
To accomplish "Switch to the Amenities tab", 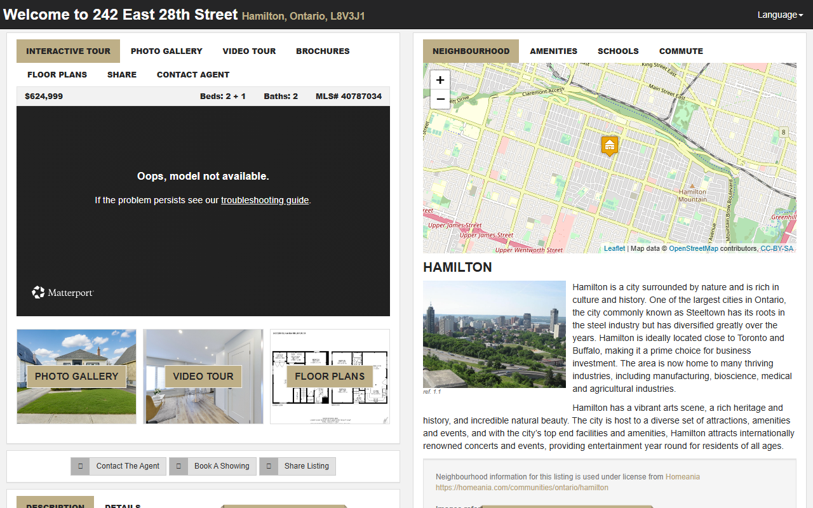I will pyautogui.click(x=553, y=51).
